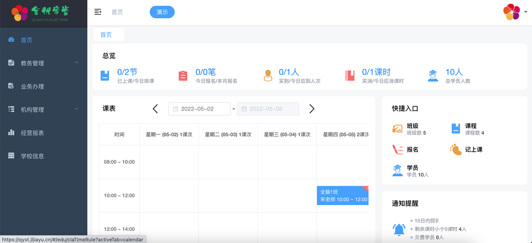This screenshot has width=532, height=243.
Task: Click the sidebar collapse hamburger icon
Action: (98, 12)
